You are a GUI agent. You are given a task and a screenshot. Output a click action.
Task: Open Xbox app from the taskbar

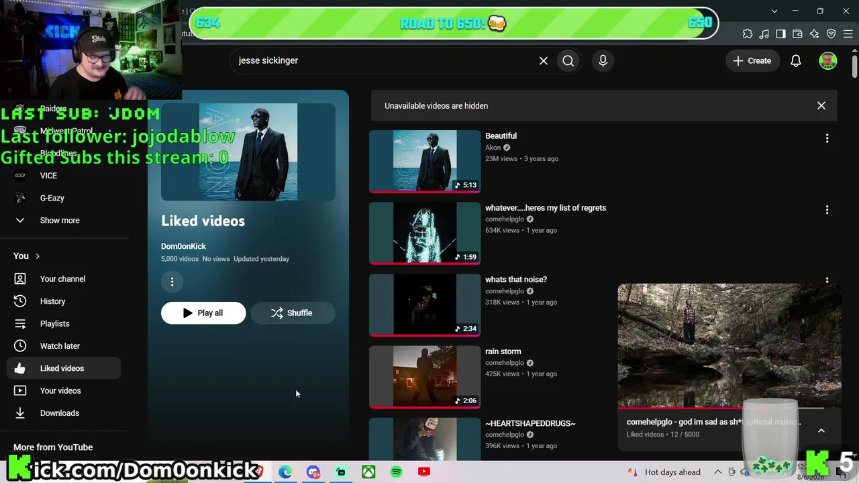[x=368, y=472]
